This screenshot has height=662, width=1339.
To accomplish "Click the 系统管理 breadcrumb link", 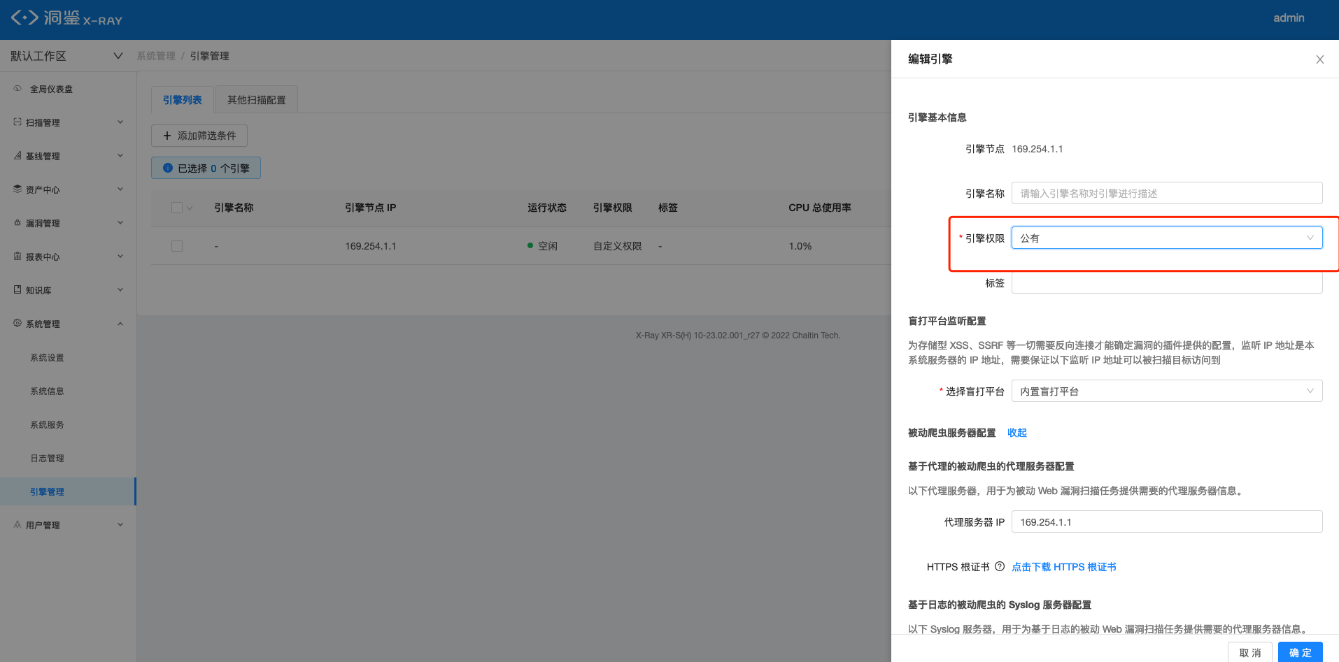I will [156, 56].
